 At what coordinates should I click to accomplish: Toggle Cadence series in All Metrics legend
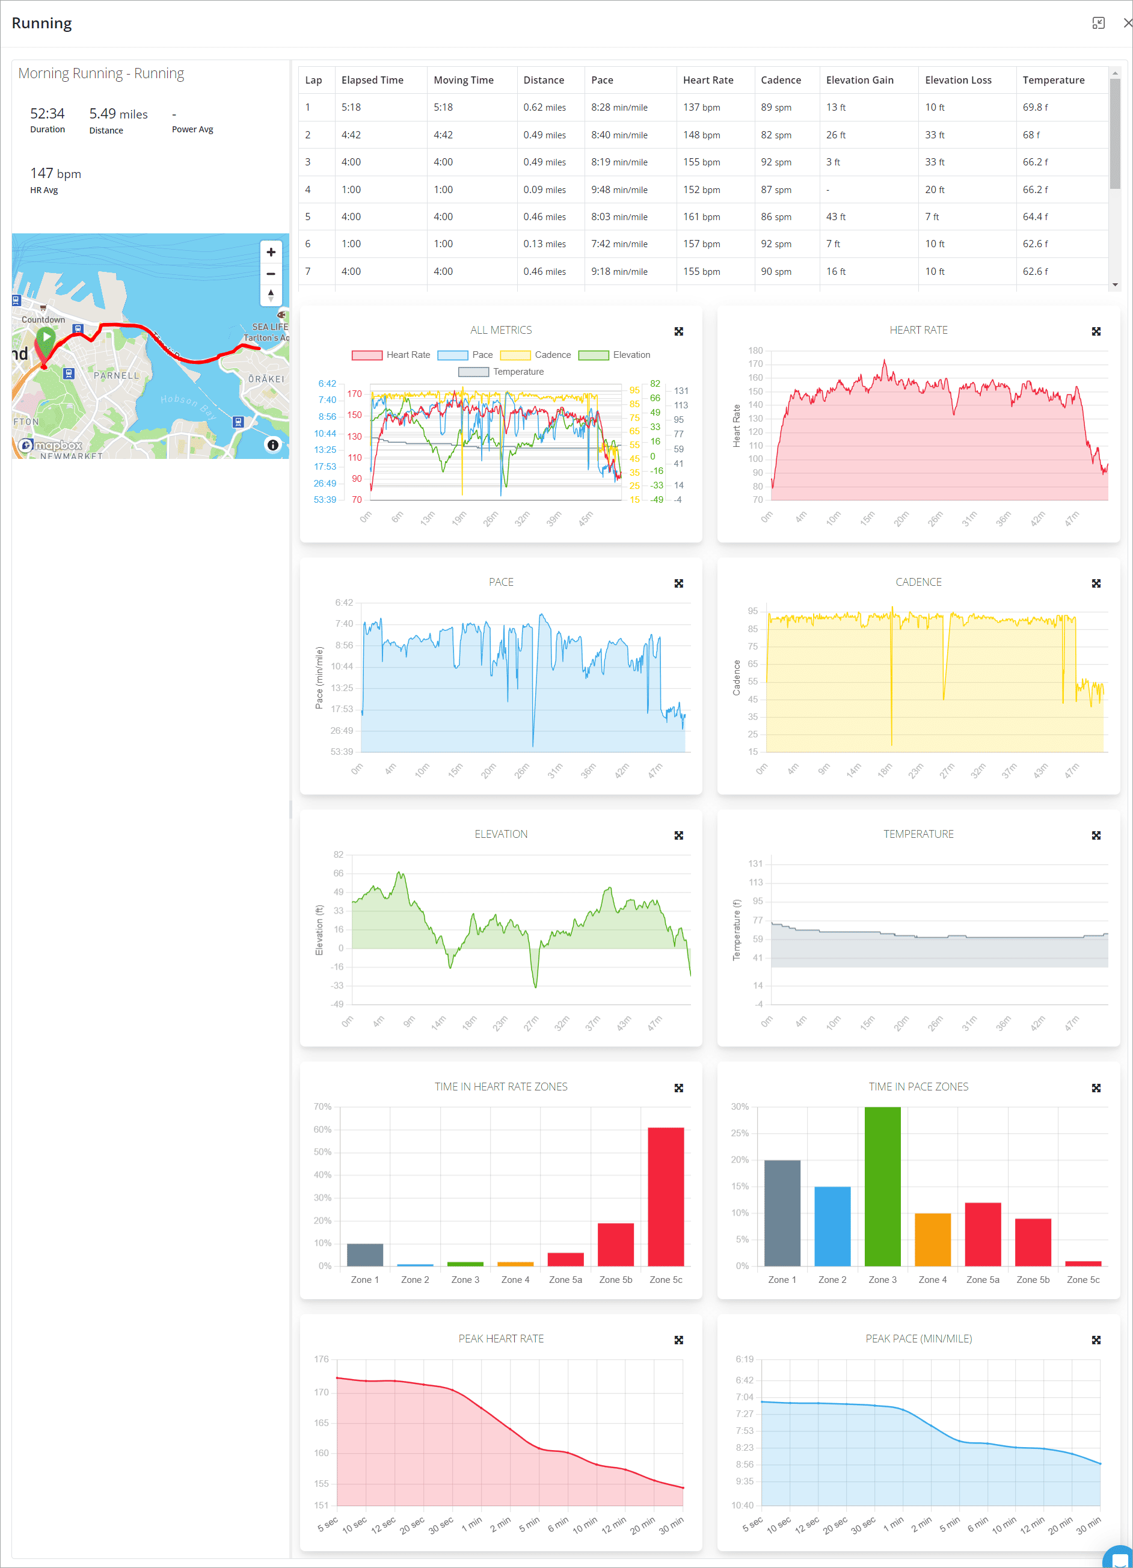(536, 355)
